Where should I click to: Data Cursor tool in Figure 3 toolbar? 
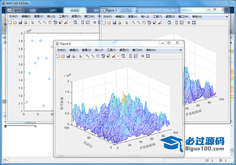coord(154,23)
